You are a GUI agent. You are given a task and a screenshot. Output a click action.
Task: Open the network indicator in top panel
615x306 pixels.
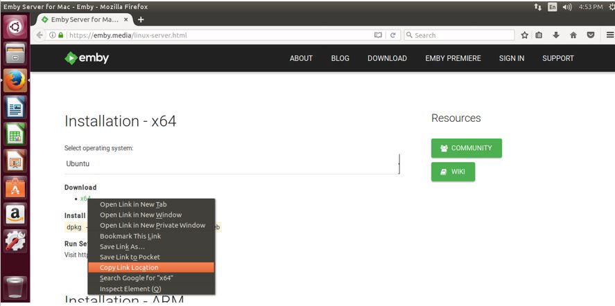coord(538,7)
